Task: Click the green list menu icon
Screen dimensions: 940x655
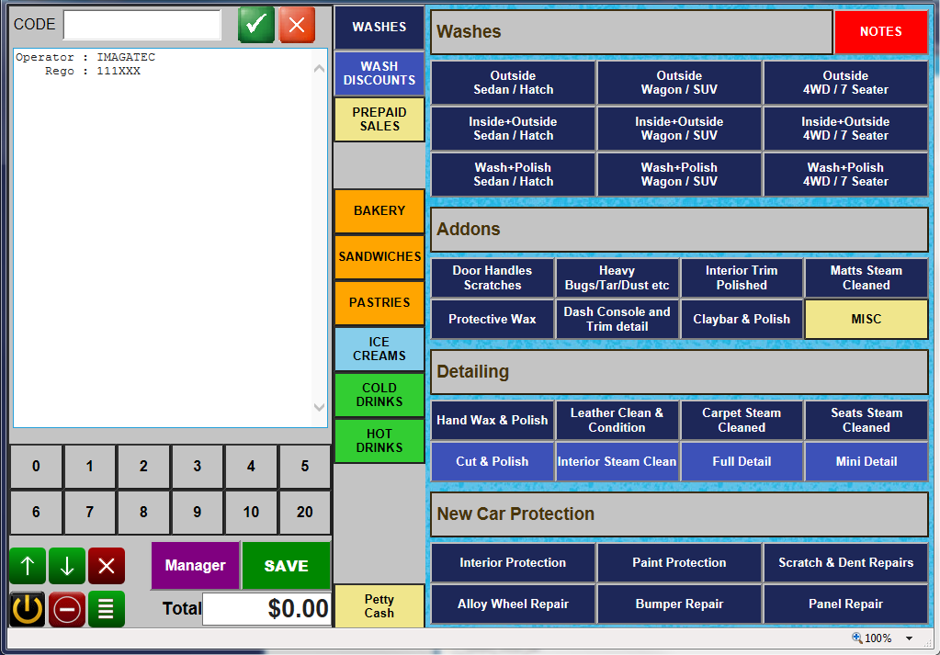Action: click(x=107, y=609)
